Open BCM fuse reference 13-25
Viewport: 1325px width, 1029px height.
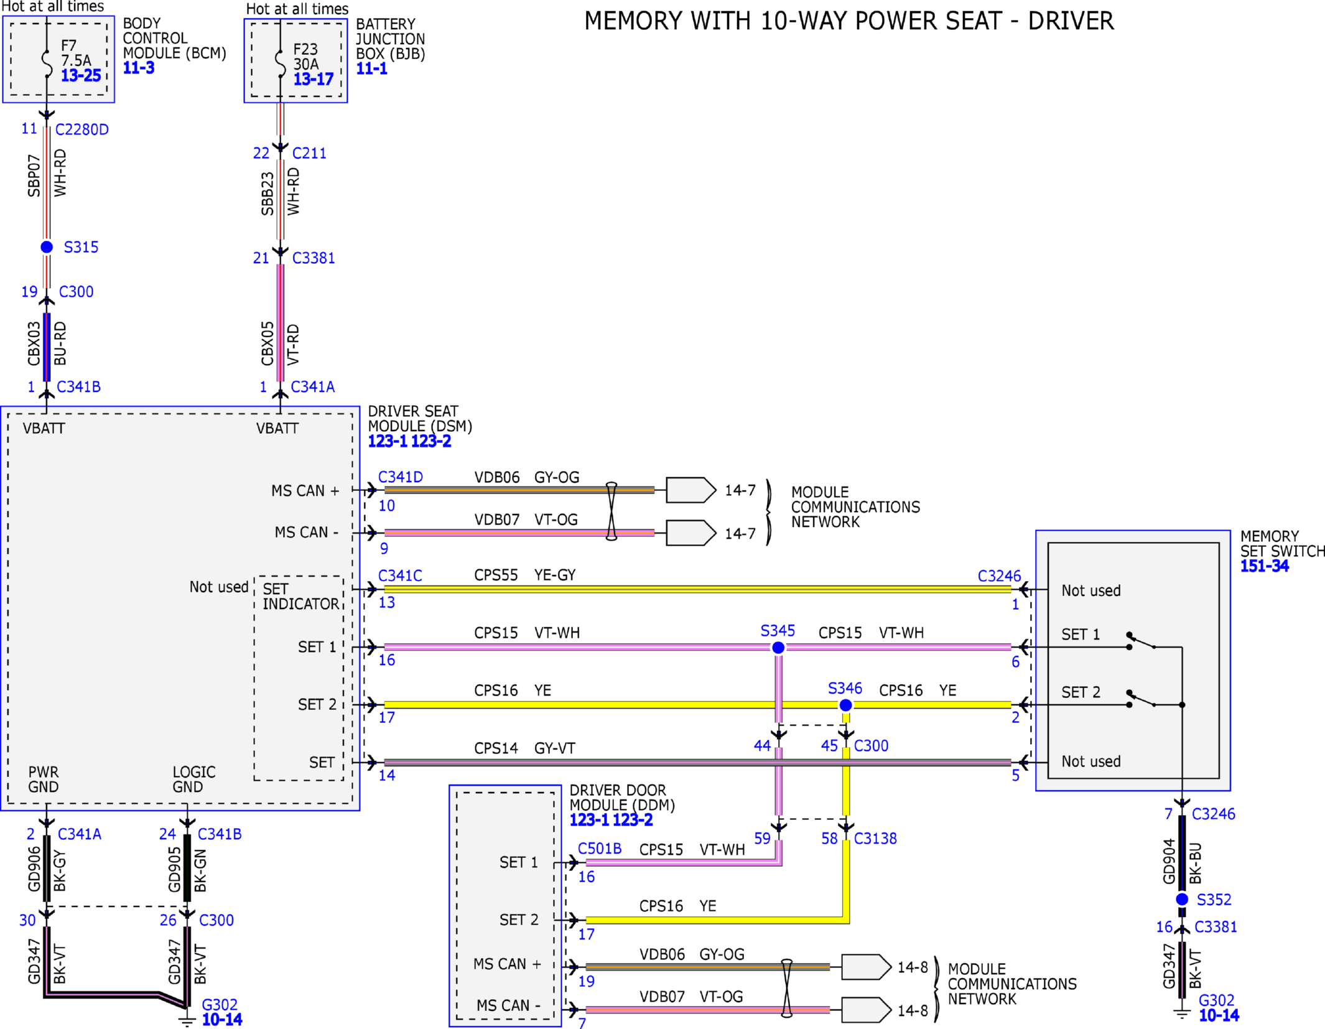coord(81,76)
